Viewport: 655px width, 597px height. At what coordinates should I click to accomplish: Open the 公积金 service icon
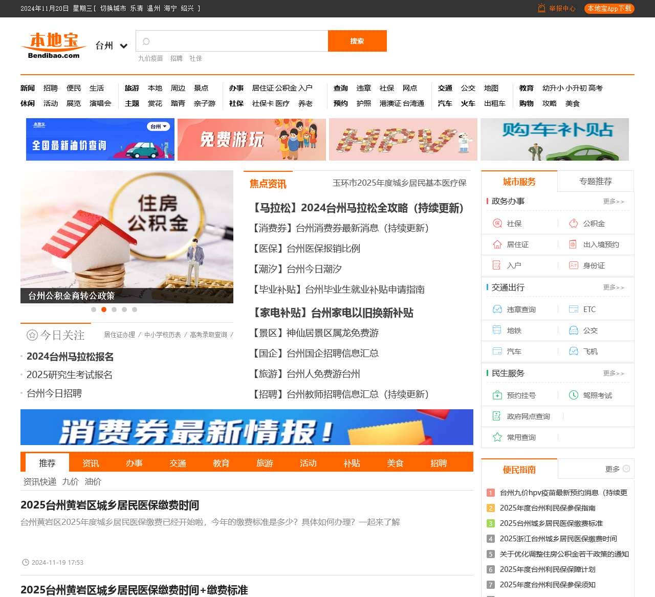[x=574, y=224]
